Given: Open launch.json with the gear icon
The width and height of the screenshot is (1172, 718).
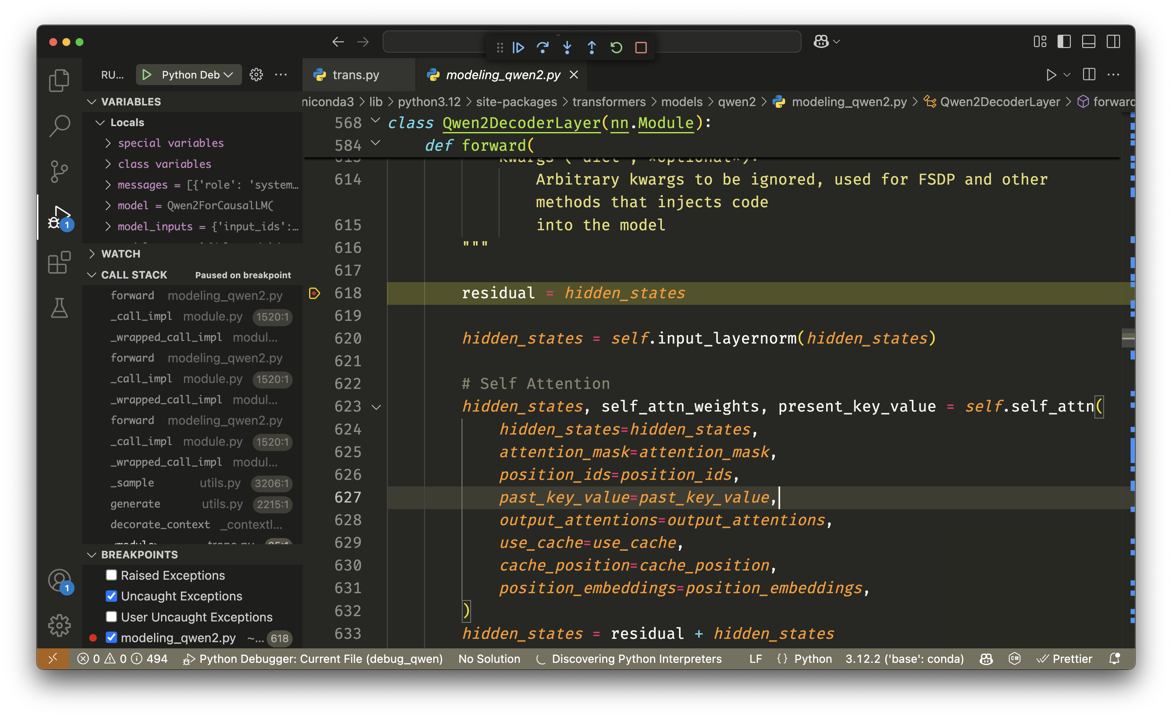Looking at the screenshot, I should tap(256, 75).
